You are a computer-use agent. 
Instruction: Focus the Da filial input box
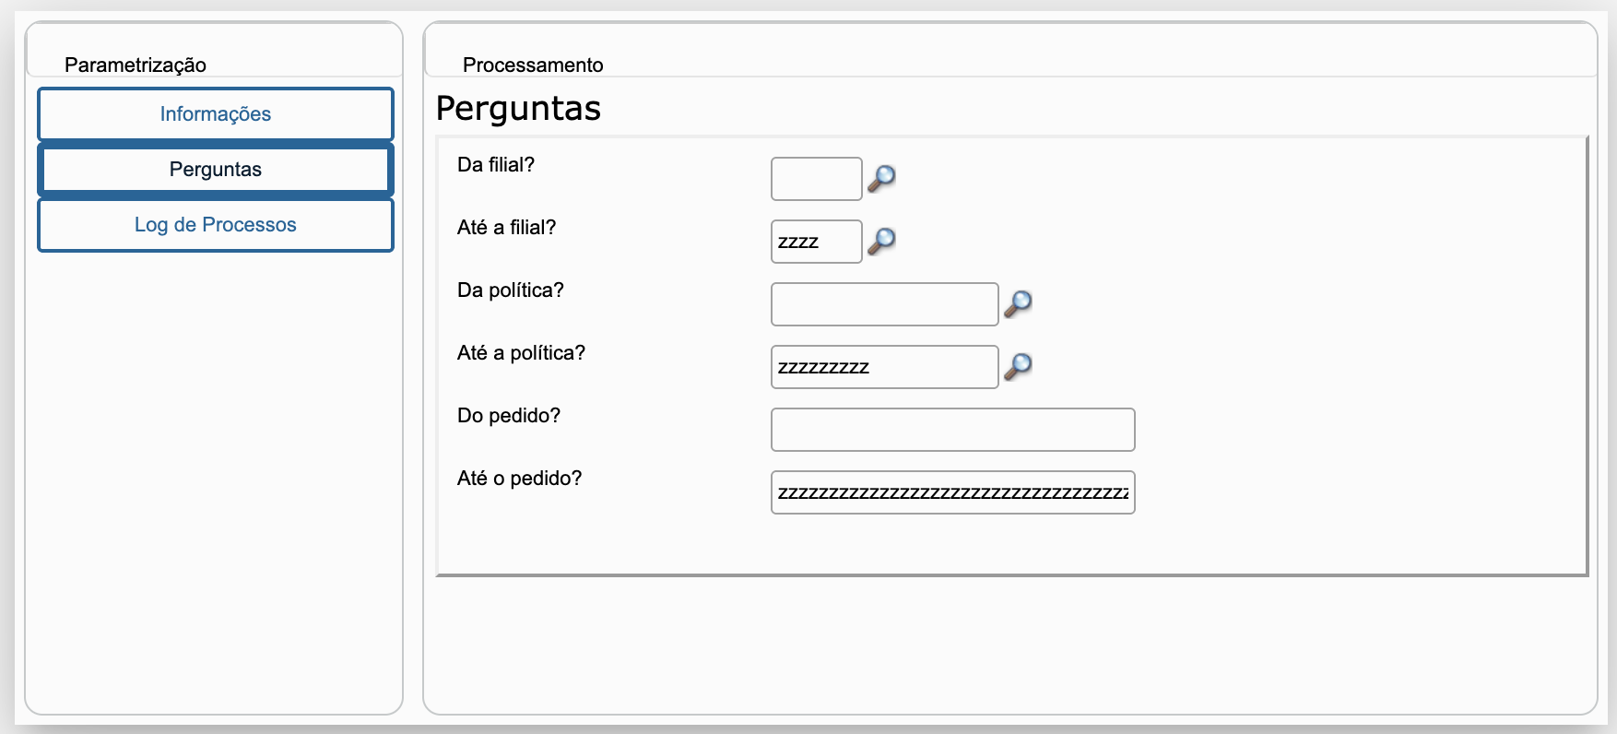tap(816, 179)
